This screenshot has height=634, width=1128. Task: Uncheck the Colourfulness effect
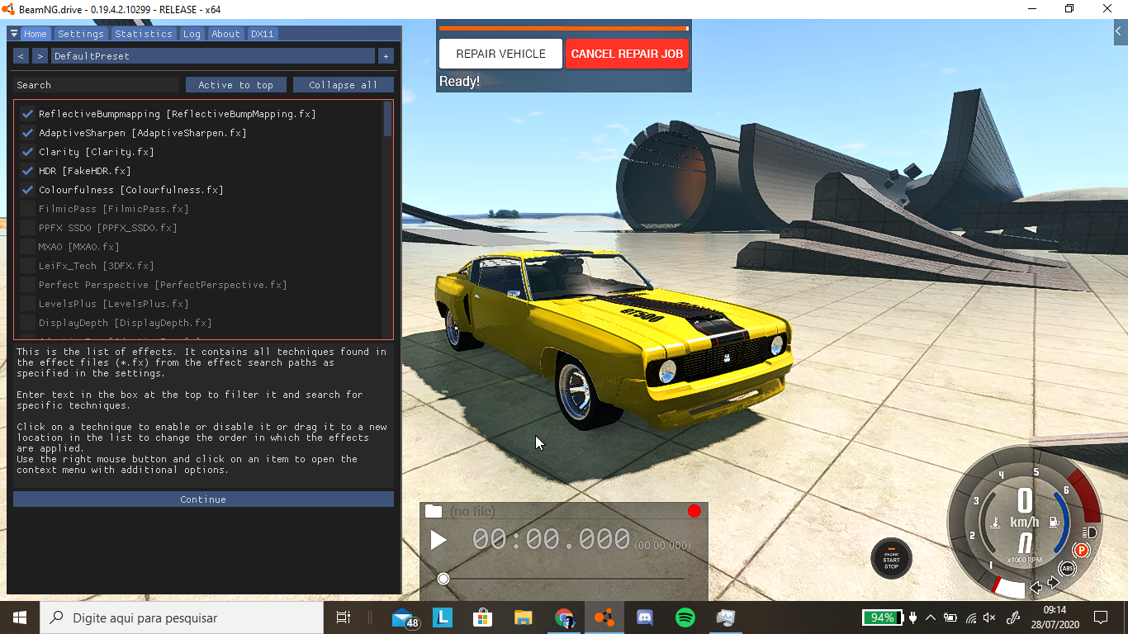click(27, 190)
